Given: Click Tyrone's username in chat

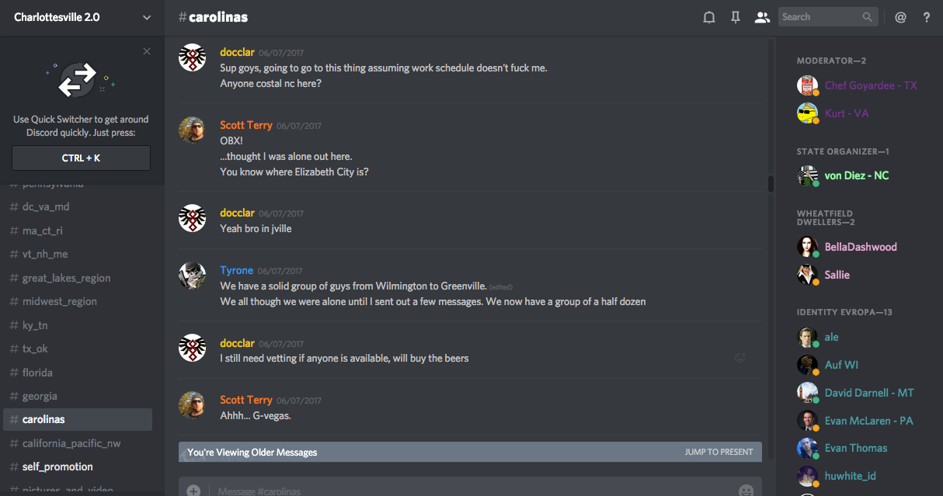Looking at the screenshot, I should pos(236,270).
